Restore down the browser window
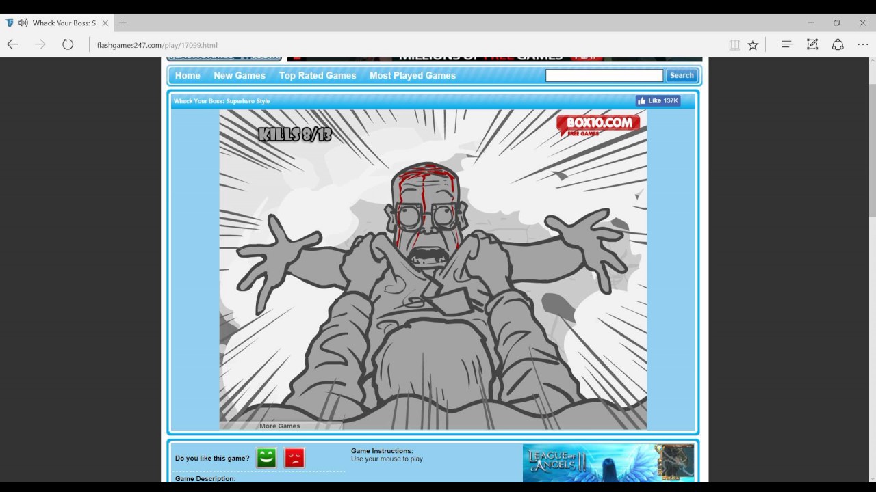 click(x=836, y=23)
